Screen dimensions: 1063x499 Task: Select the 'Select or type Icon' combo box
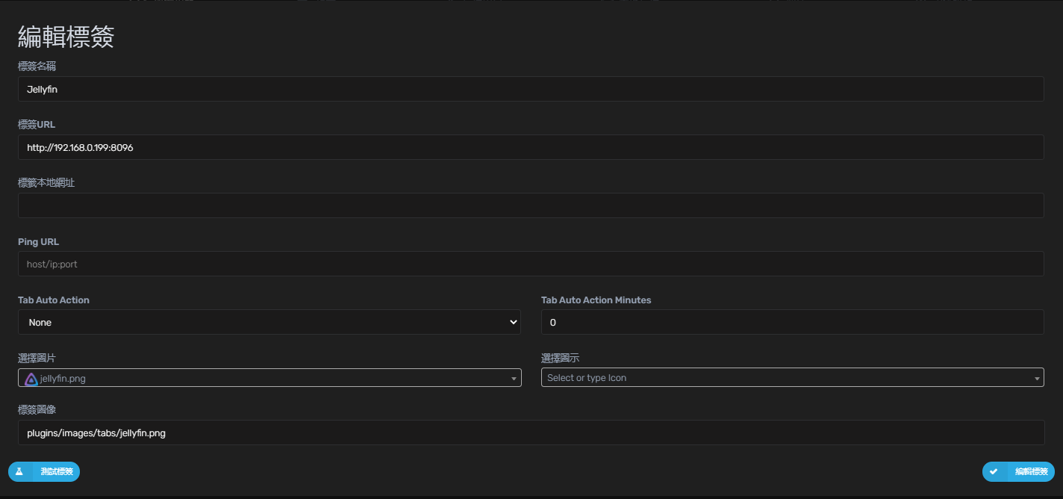pos(784,378)
